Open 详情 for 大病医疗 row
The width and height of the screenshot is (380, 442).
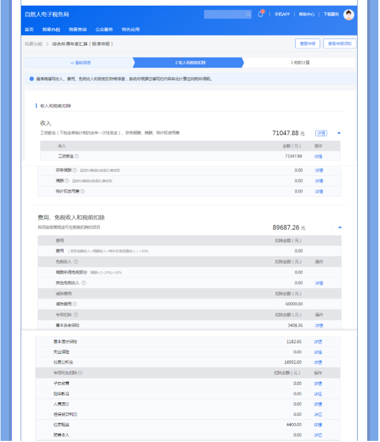coord(318,404)
